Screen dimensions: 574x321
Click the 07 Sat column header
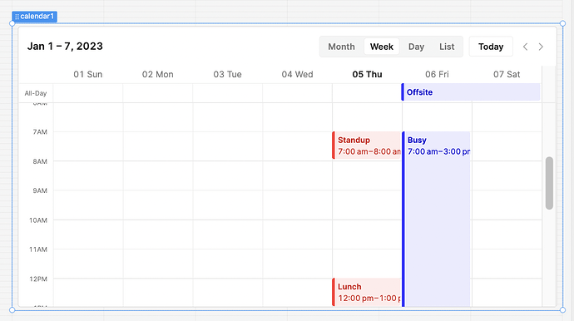[x=507, y=74]
